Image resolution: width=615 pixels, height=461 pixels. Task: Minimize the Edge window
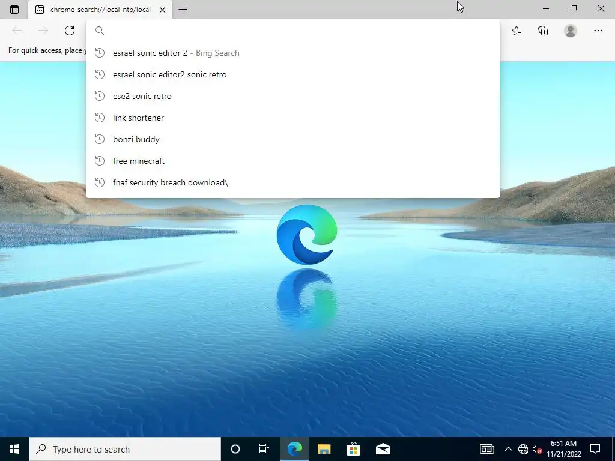click(545, 8)
